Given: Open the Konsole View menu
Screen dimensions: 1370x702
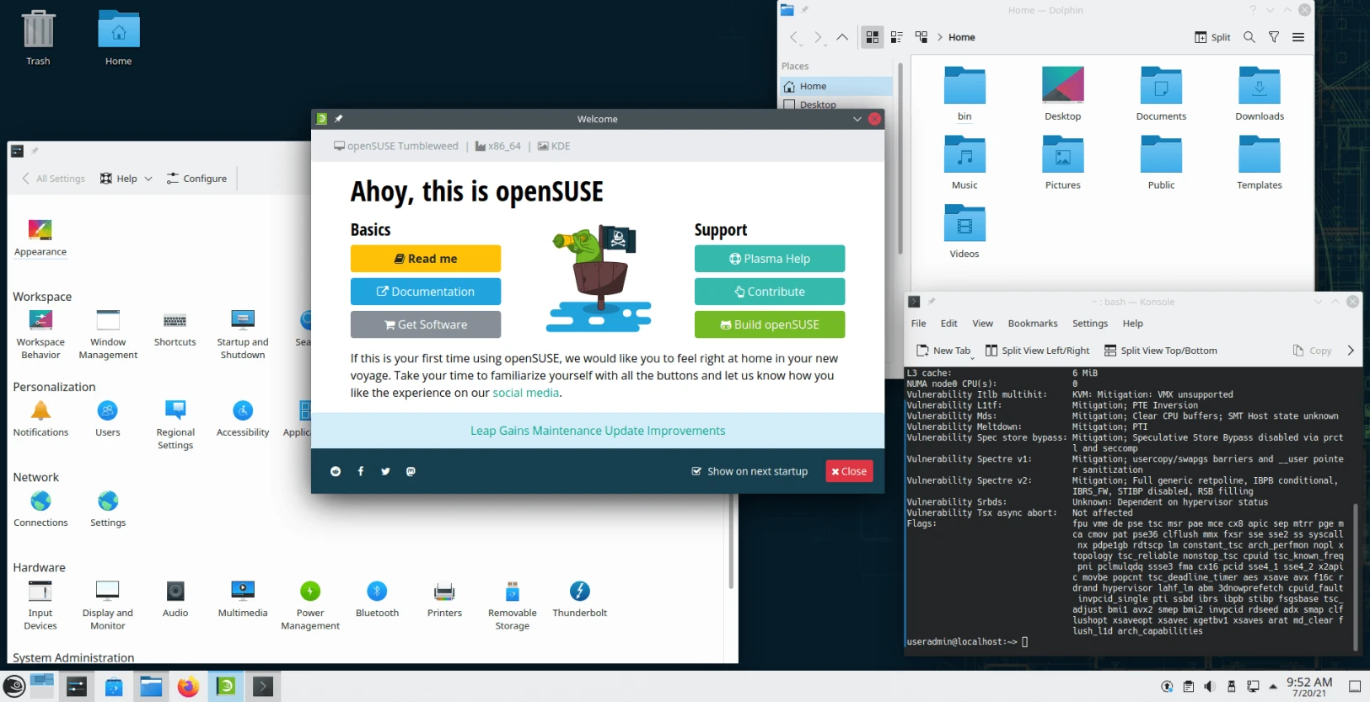Looking at the screenshot, I should 982,324.
